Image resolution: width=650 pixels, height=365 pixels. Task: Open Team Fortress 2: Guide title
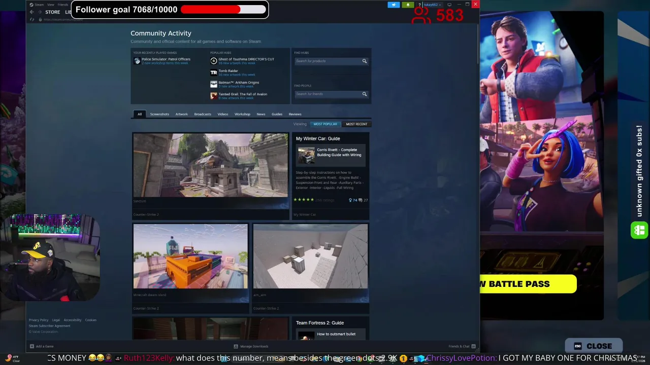tap(320, 323)
